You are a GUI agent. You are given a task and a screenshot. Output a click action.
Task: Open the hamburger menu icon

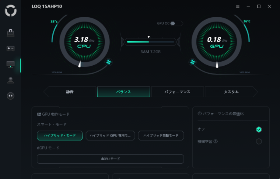(238, 6)
